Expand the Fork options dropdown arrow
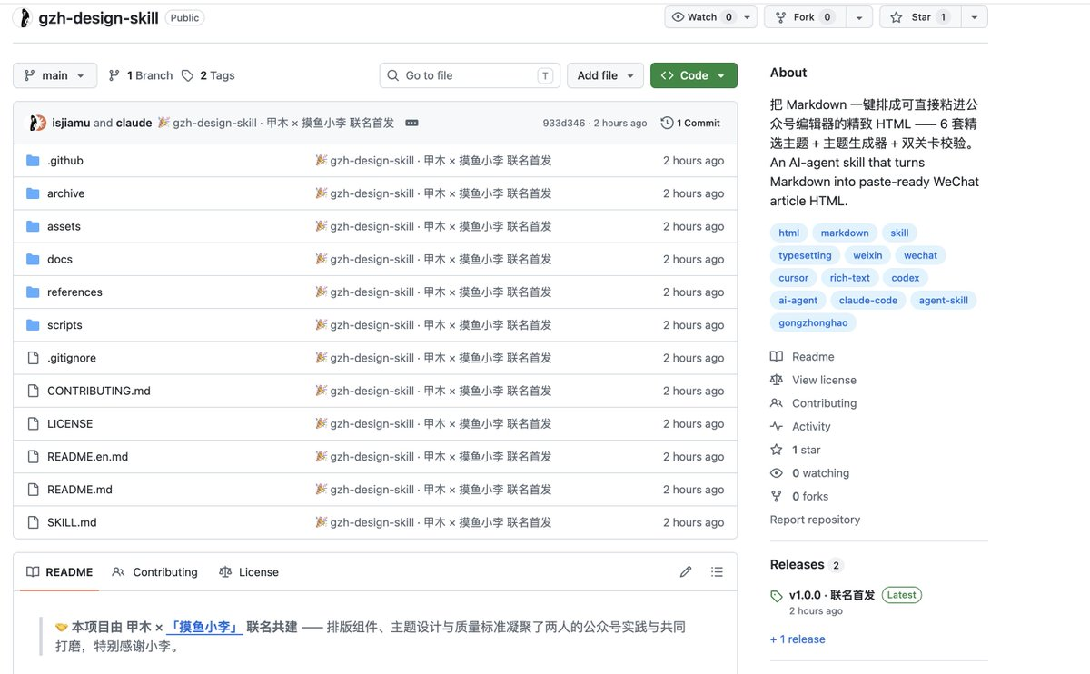Screen dimensions: 1090x674 pos(858,17)
